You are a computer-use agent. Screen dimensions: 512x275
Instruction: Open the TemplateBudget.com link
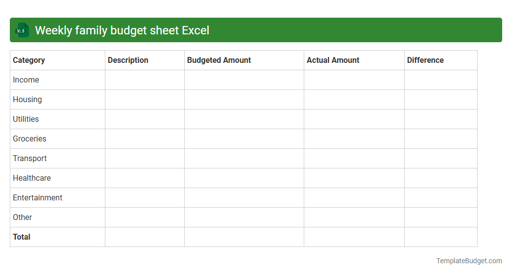click(x=469, y=261)
